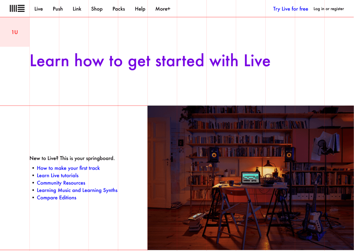
Task: Open the Help menu item
Action: [x=140, y=9]
